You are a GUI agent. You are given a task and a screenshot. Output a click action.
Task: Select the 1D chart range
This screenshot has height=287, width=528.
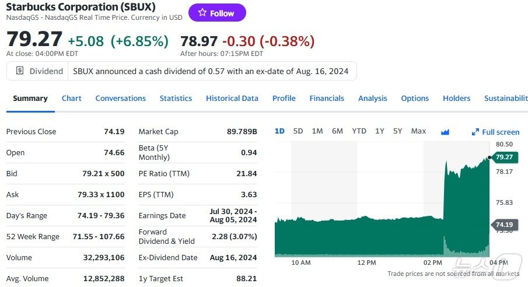click(279, 131)
